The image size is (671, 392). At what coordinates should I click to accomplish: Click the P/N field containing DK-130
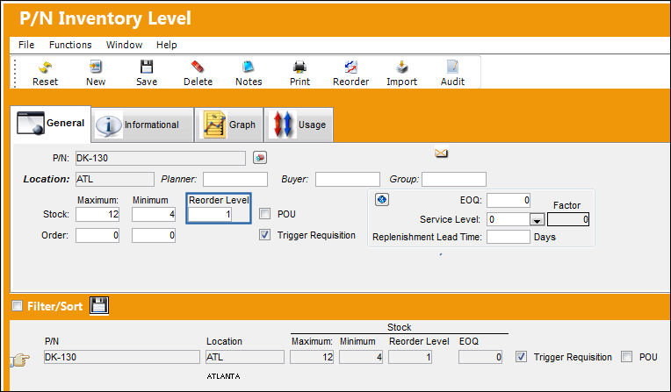(x=161, y=158)
